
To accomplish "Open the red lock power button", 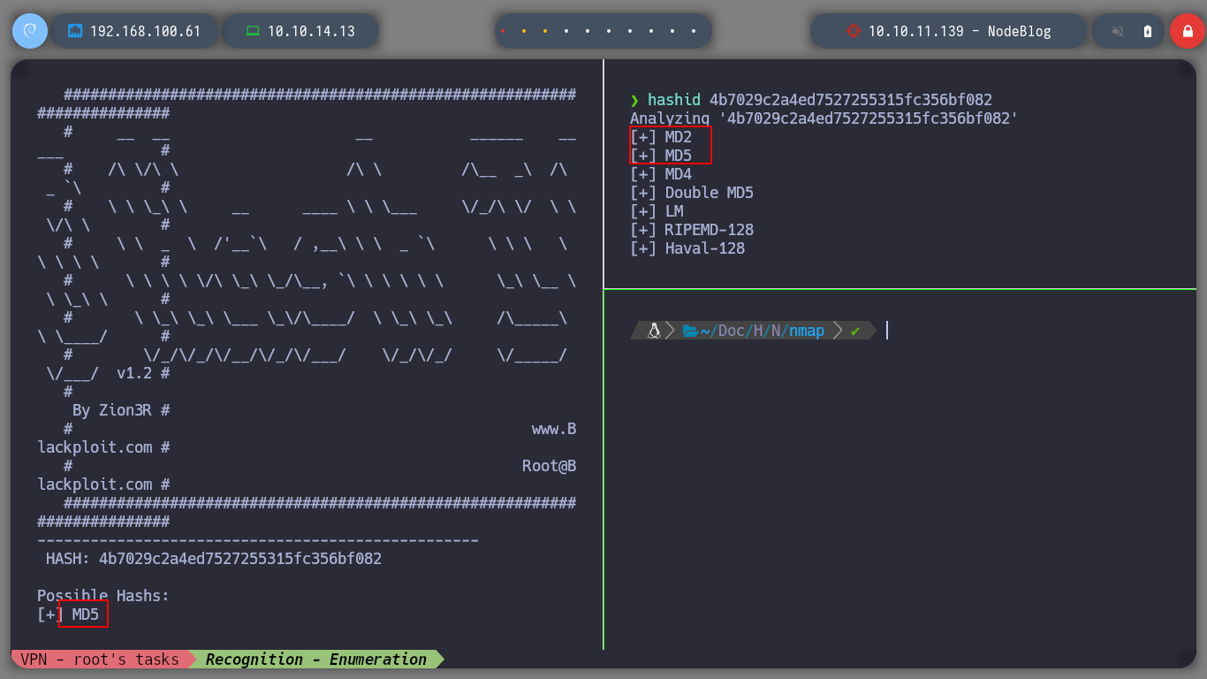I will (1187, 31).
